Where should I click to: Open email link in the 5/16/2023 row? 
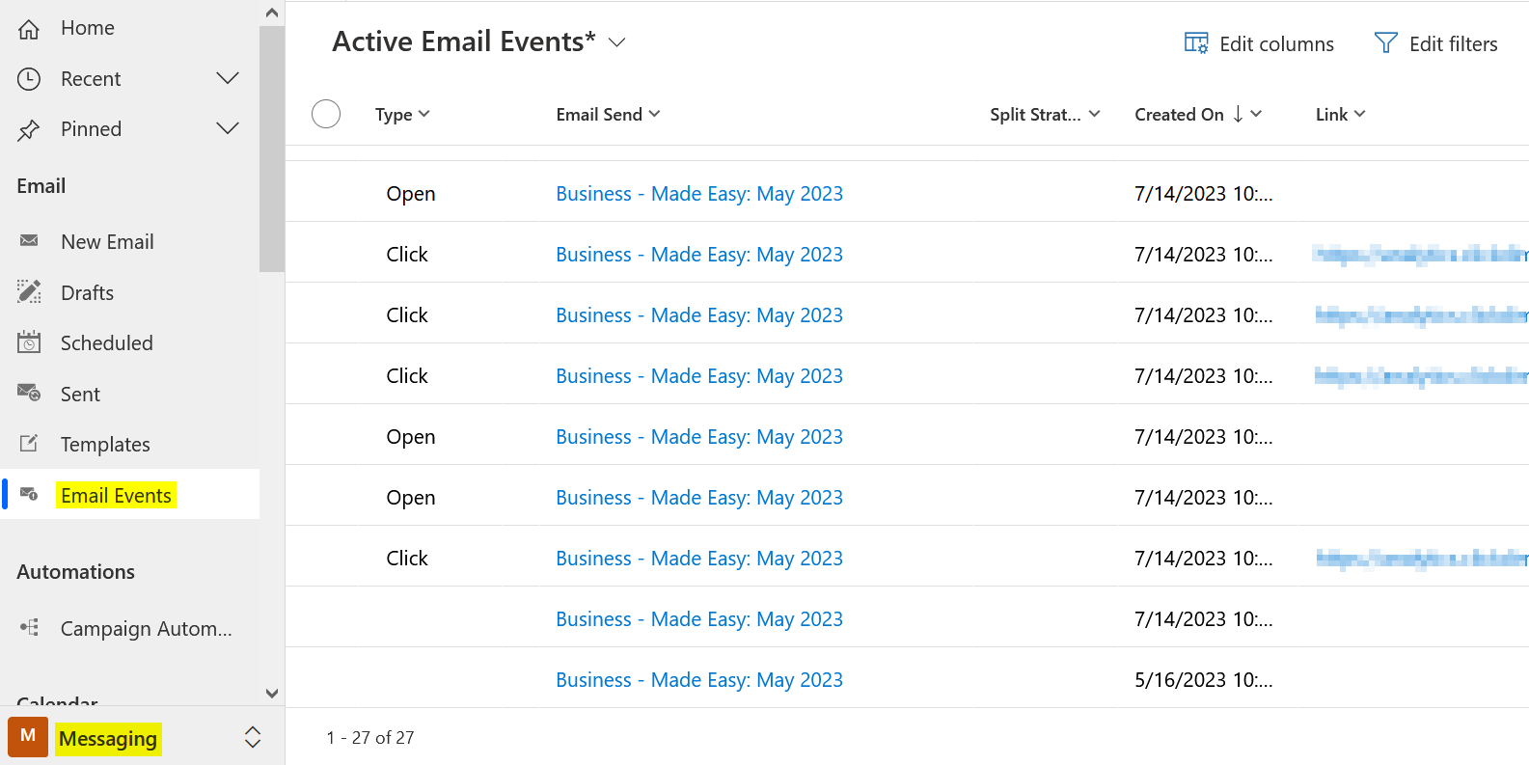699,680
